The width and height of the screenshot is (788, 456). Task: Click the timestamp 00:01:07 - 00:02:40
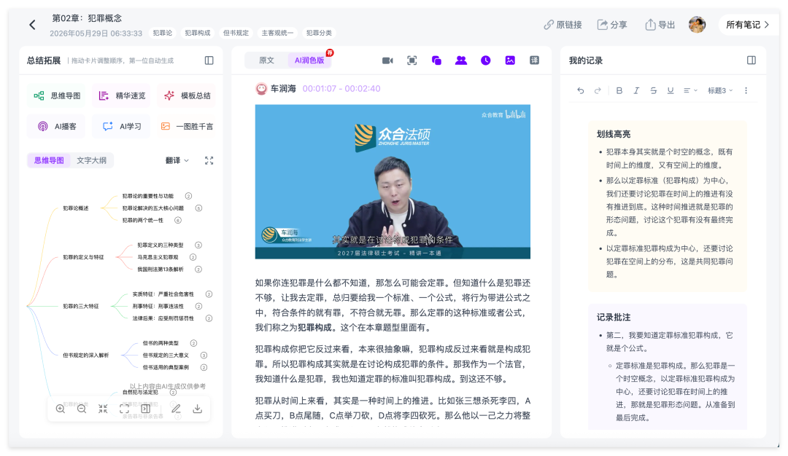coord(341,89)
